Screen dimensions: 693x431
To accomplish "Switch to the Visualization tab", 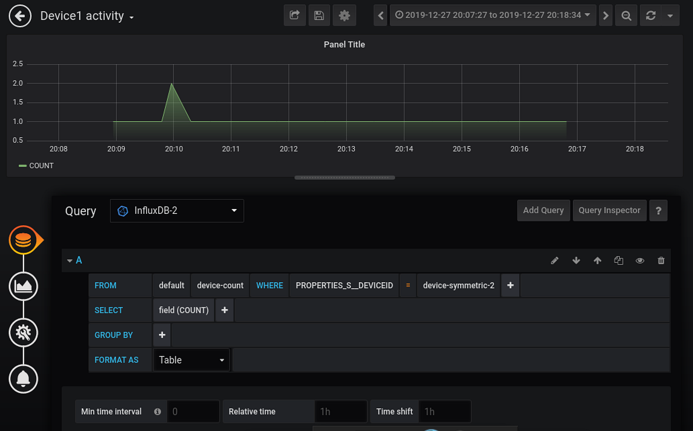I will click(x=23, y=285).
